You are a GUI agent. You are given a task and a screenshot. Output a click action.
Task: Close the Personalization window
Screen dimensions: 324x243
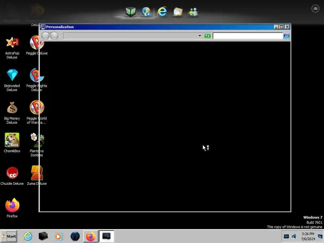coord(287,27)
